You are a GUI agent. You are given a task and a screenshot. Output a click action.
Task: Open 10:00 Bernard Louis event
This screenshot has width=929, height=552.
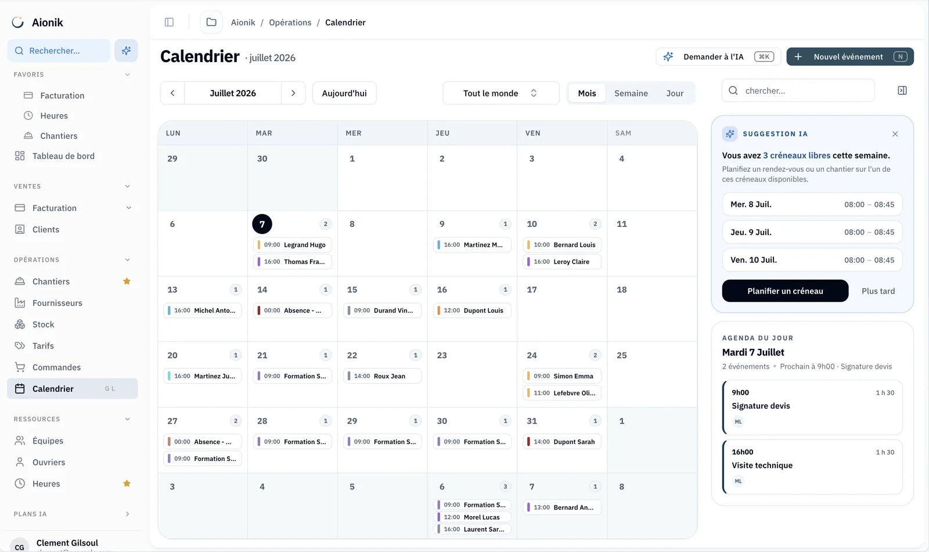point(562,245)
